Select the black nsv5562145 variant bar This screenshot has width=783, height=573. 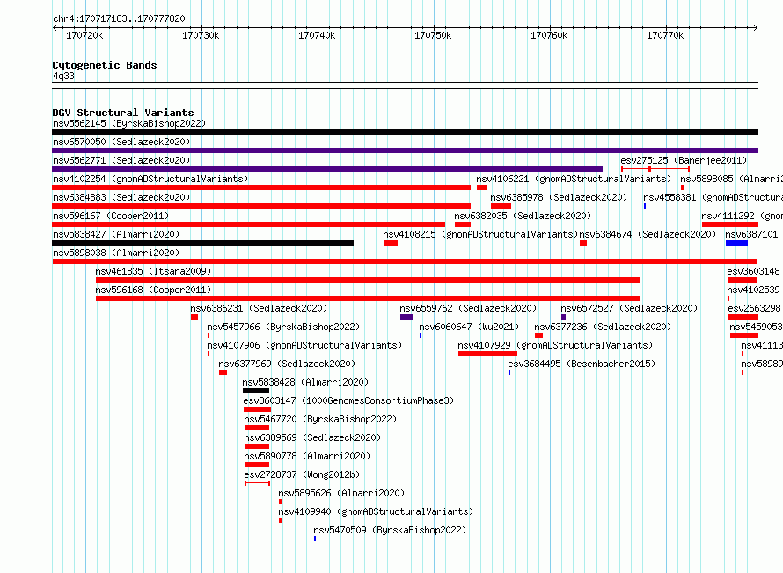coord(405,132)
